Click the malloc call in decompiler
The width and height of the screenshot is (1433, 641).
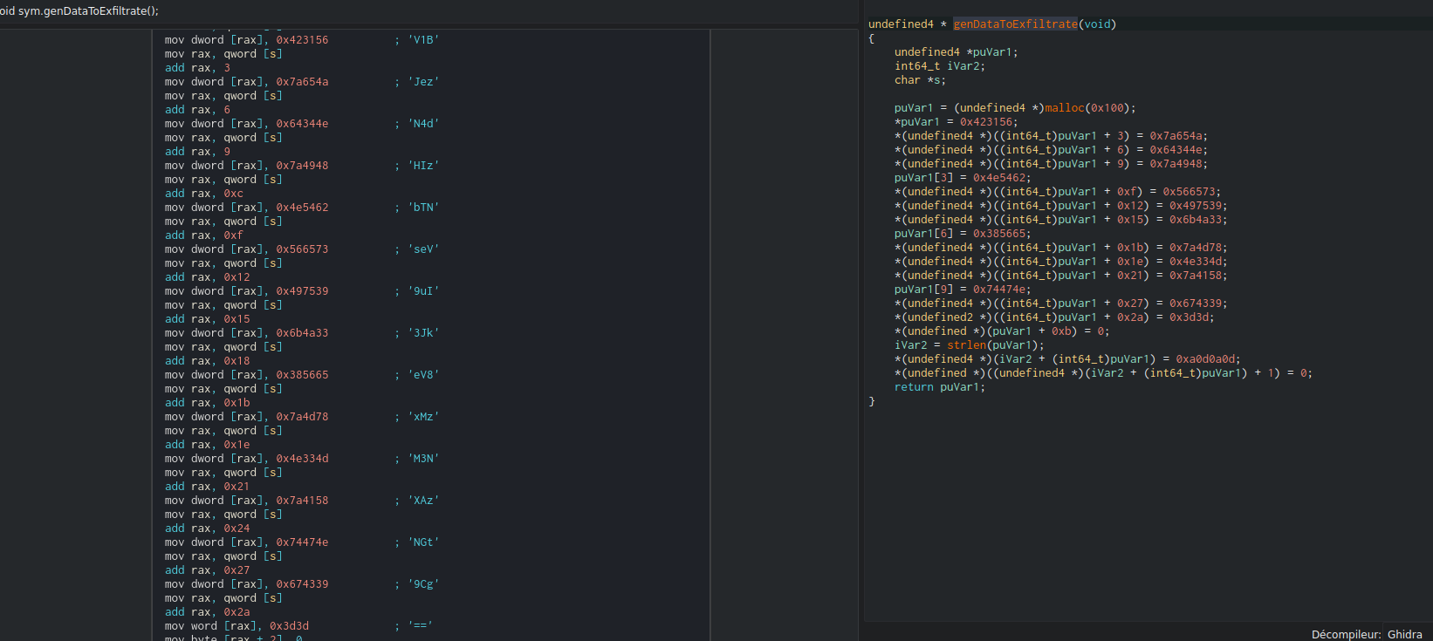(x=1065, y=108)
